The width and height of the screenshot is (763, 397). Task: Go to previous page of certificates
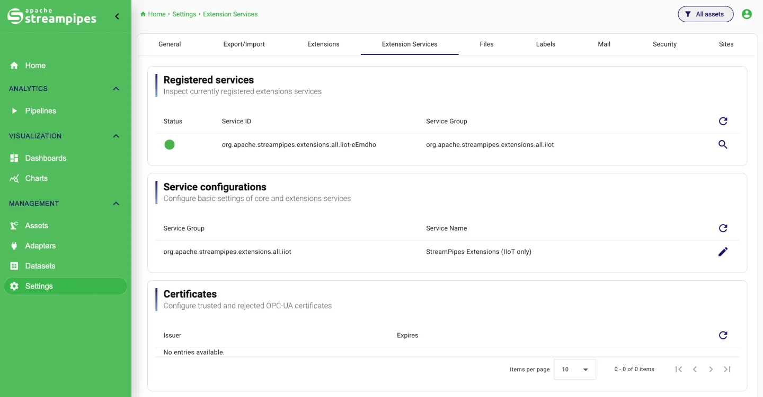click(x=695, y=369)
